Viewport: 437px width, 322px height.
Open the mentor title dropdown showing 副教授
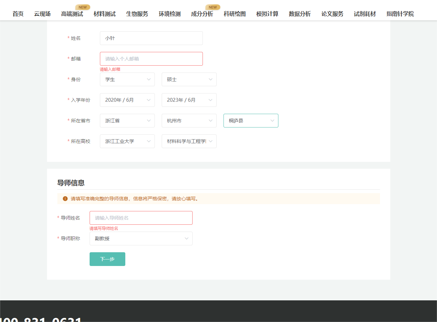coord(141,238)
